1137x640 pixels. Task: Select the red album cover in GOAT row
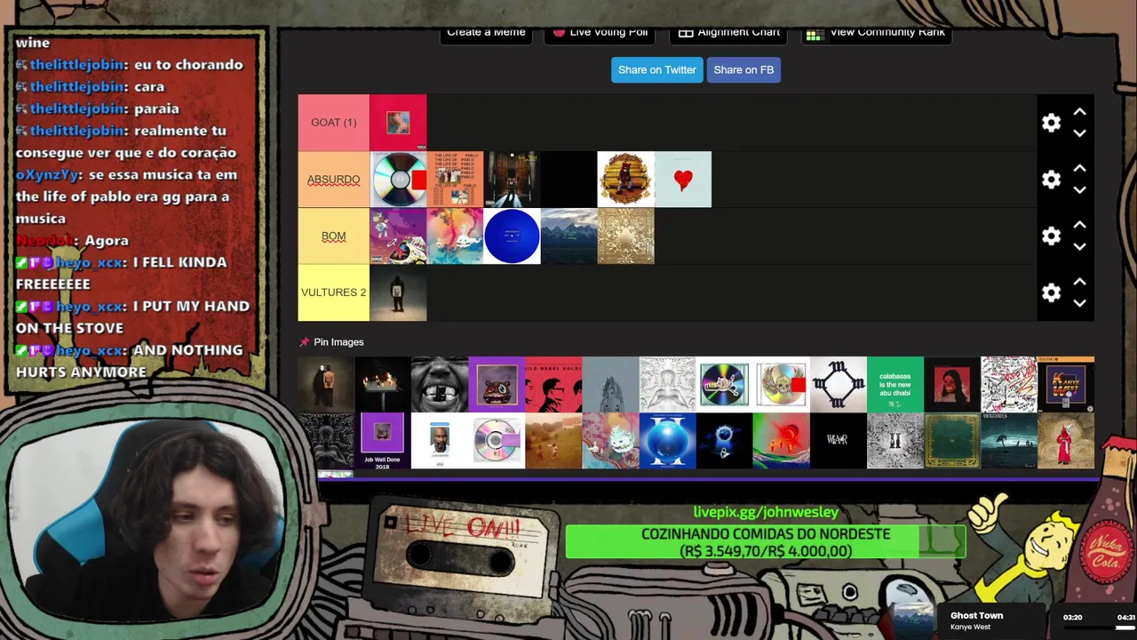[398, 123]
